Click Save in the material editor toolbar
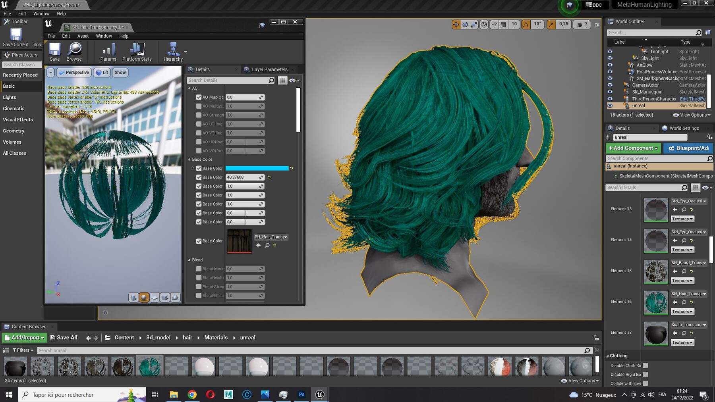The width and height of the screenshot is (715, 402). point(54,52)
